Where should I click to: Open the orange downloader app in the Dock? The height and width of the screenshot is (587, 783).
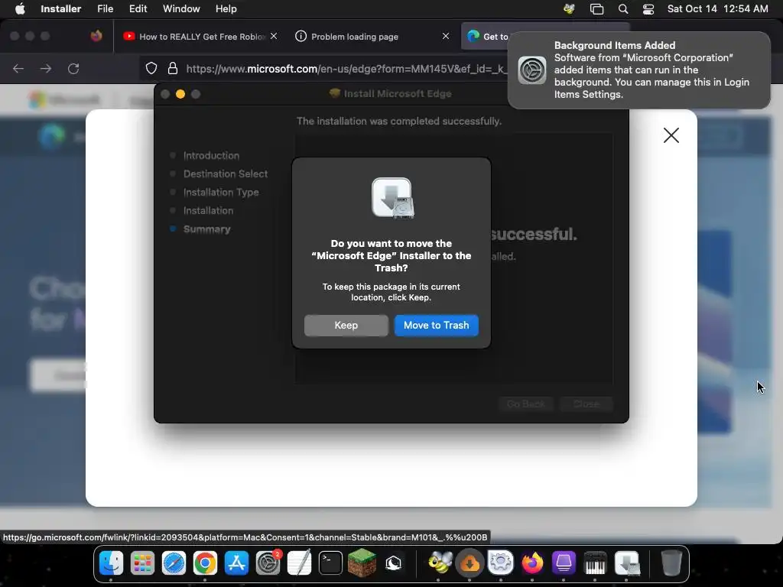coord(469,563)
